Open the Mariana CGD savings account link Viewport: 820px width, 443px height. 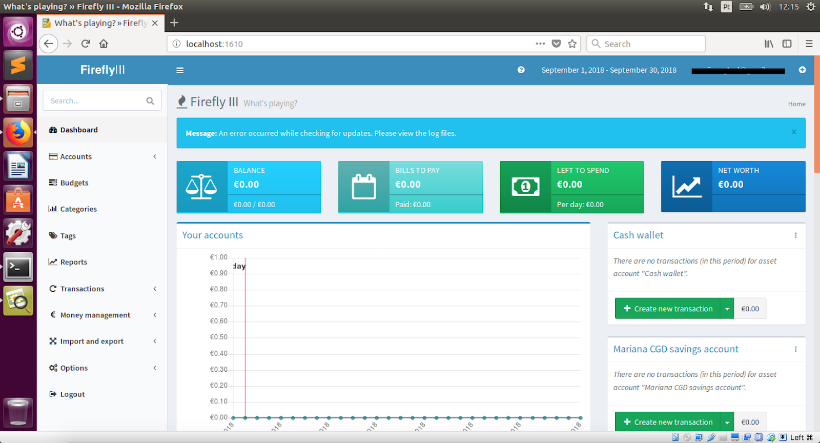[x=676, y=349]
